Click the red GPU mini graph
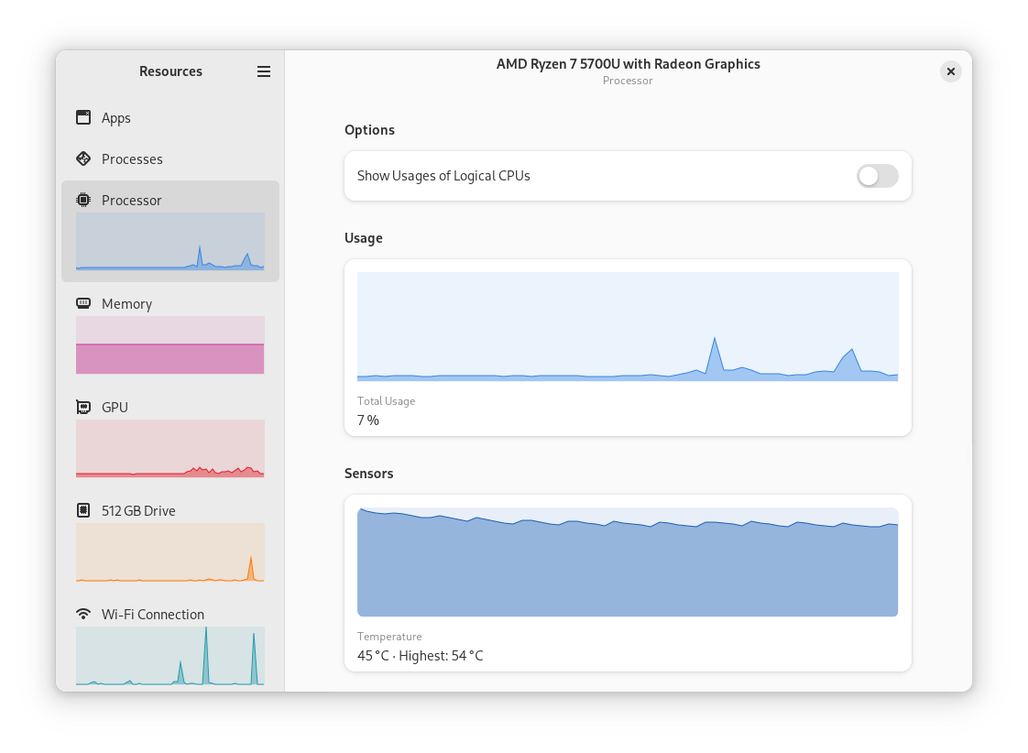Viewport: 1028px width, 753px height. click(170, 448)
